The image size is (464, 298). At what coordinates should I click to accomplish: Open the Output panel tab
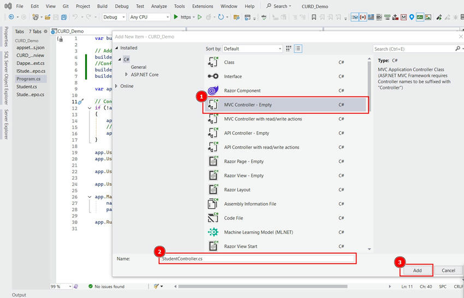[x=19, y=295]
